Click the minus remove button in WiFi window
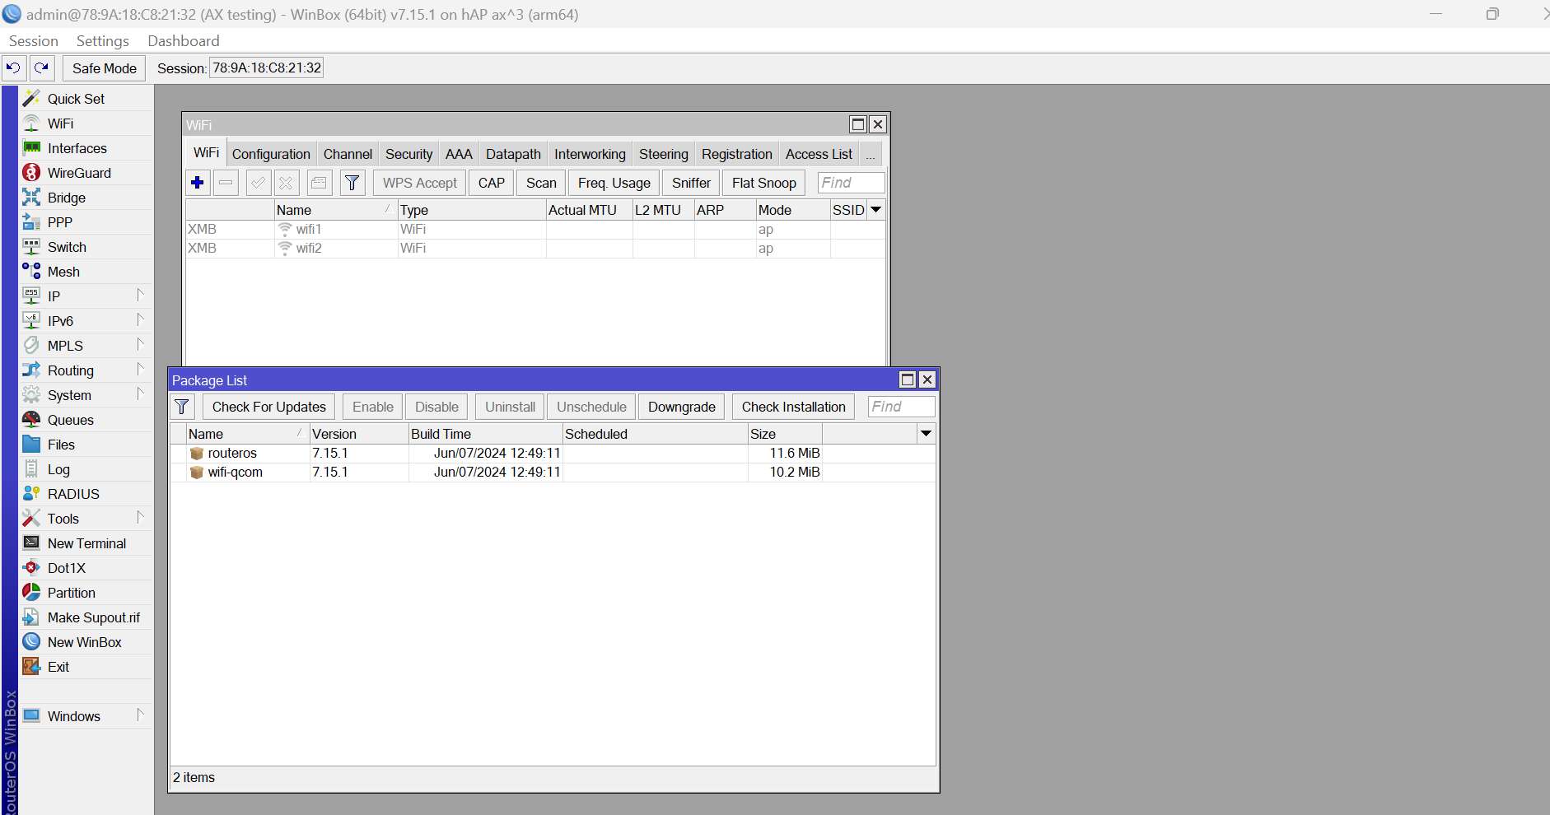1550x815 pixels. pyautogui.click(x=226, y=183)
